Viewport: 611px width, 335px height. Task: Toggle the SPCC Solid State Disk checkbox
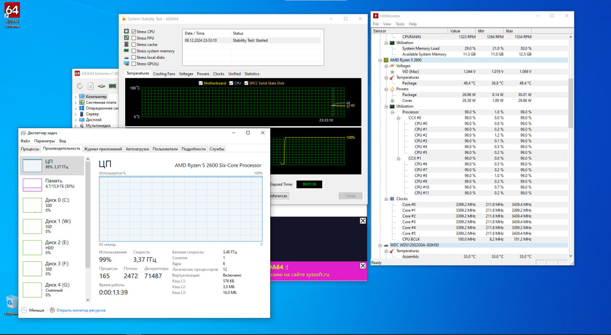246,83
